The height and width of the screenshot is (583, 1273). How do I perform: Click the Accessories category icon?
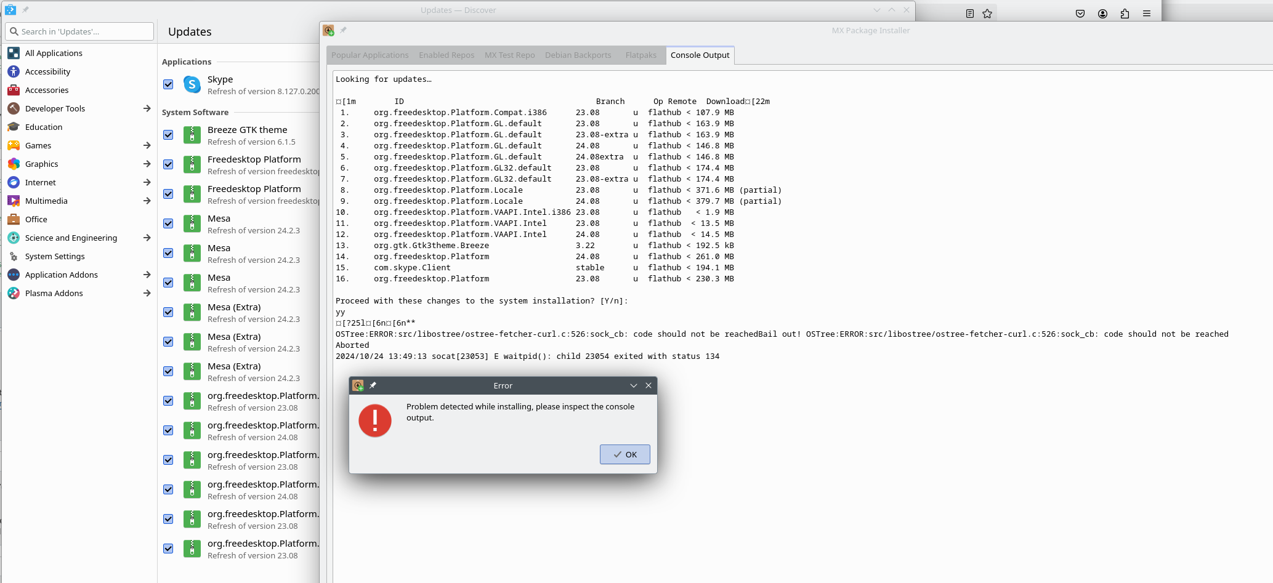[x=14, y=90]
